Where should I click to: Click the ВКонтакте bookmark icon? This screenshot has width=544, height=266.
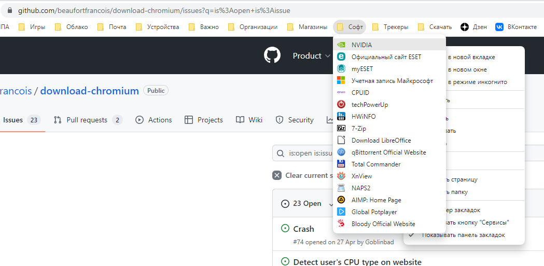499,27
